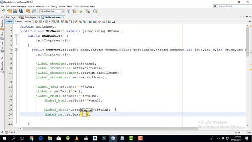Open the History view
The height and width of the screenshot is (142, 252).
28,21
